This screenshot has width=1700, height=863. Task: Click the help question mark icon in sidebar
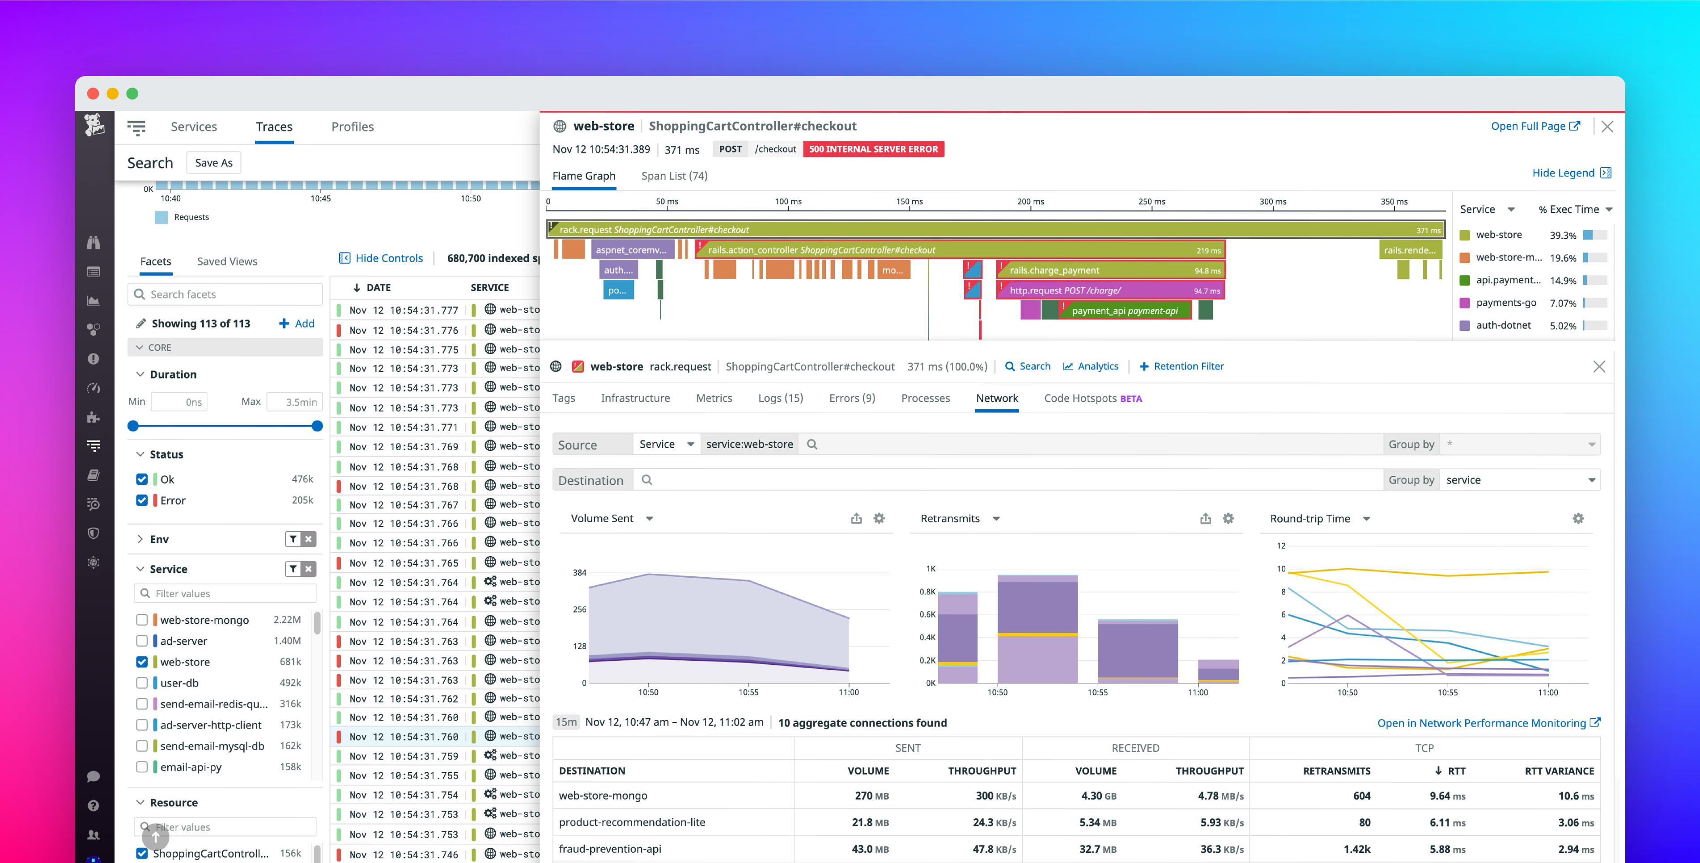tap(93, 806)
